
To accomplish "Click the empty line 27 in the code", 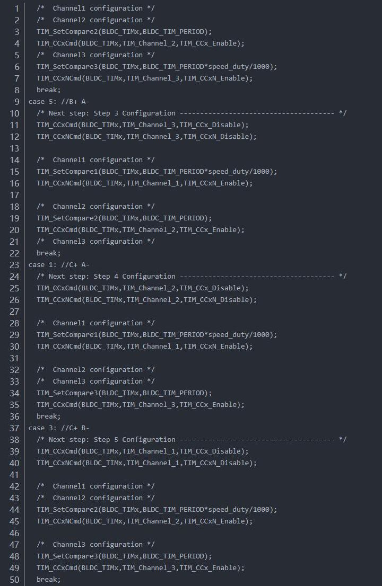I will (x=159, y=312).
